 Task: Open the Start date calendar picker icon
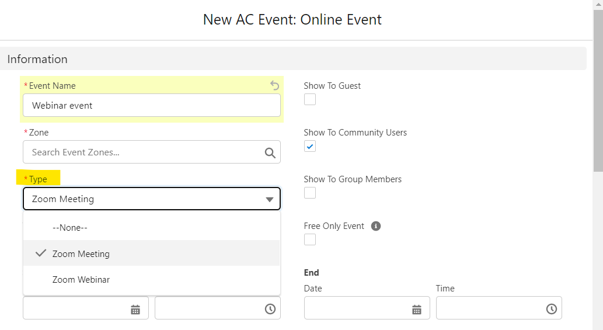point(135,310)
